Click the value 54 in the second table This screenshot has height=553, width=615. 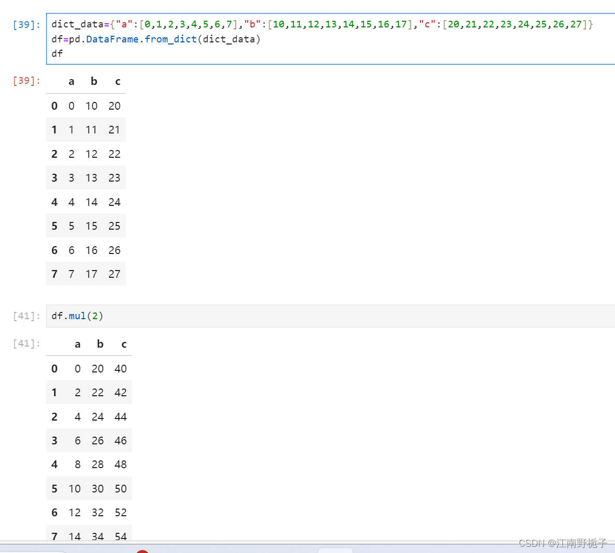click(x=121, y=536)
